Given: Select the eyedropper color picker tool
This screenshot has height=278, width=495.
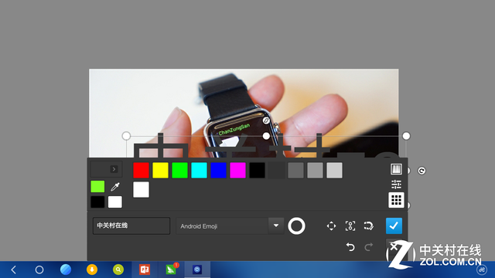Looking at the screenshot, I should tap(115, 187).
